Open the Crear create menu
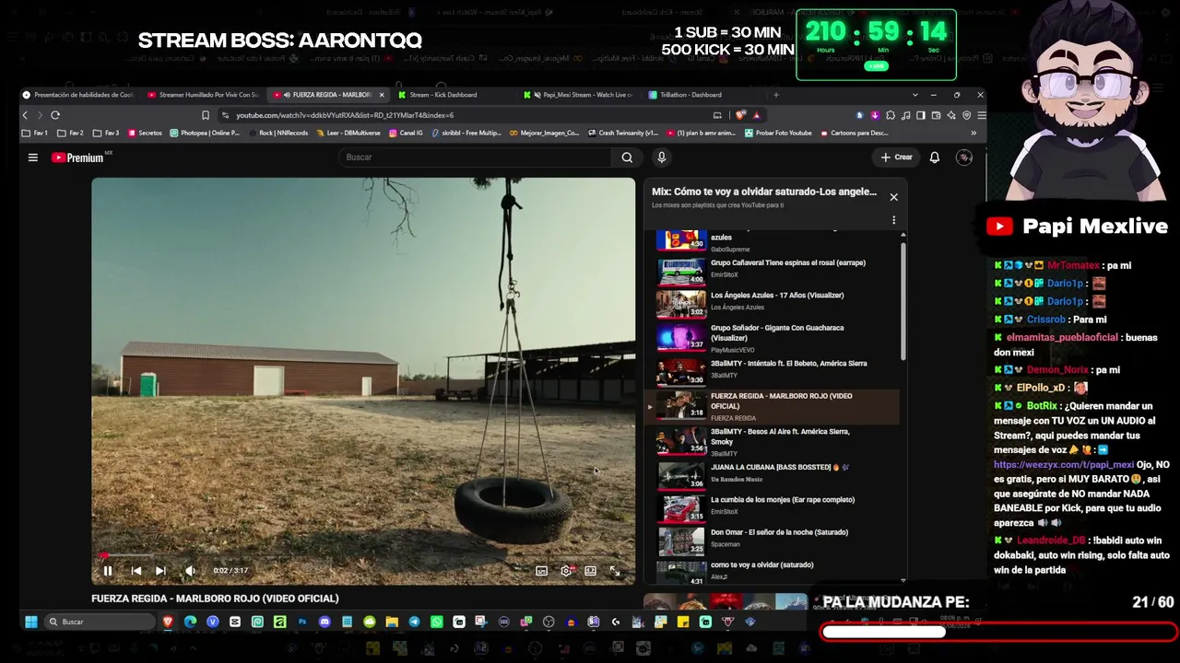1180x663 pixels. point(896,157)
